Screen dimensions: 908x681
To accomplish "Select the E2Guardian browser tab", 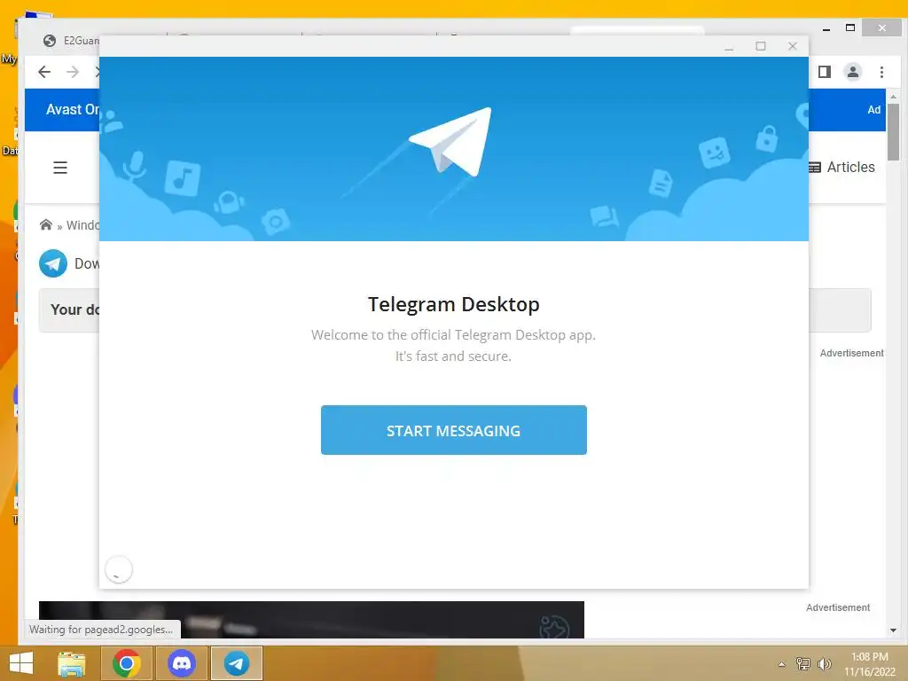I will tap(73, 41).
